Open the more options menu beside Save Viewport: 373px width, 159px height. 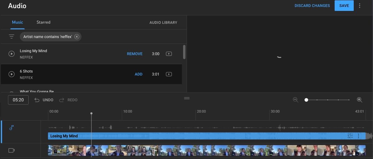tap(360, 6)
